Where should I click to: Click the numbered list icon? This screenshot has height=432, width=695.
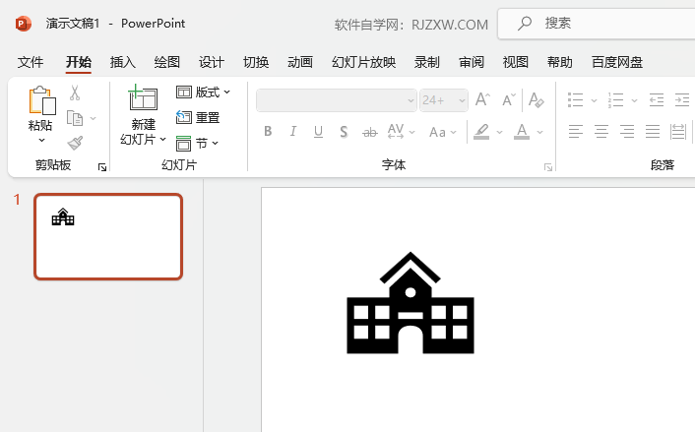(615, 100)
